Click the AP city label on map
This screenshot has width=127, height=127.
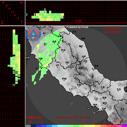pyautogui.click(x=84, y=57)
